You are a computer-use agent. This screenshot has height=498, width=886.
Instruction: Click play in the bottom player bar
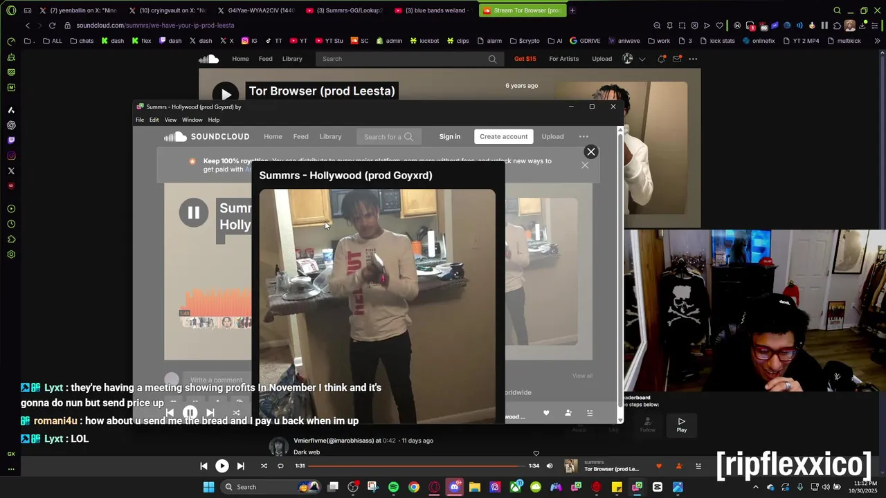pos(222,466)
